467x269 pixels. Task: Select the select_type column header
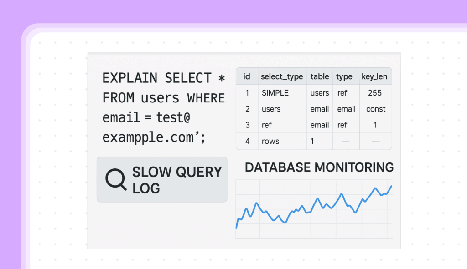click(281, 76)
